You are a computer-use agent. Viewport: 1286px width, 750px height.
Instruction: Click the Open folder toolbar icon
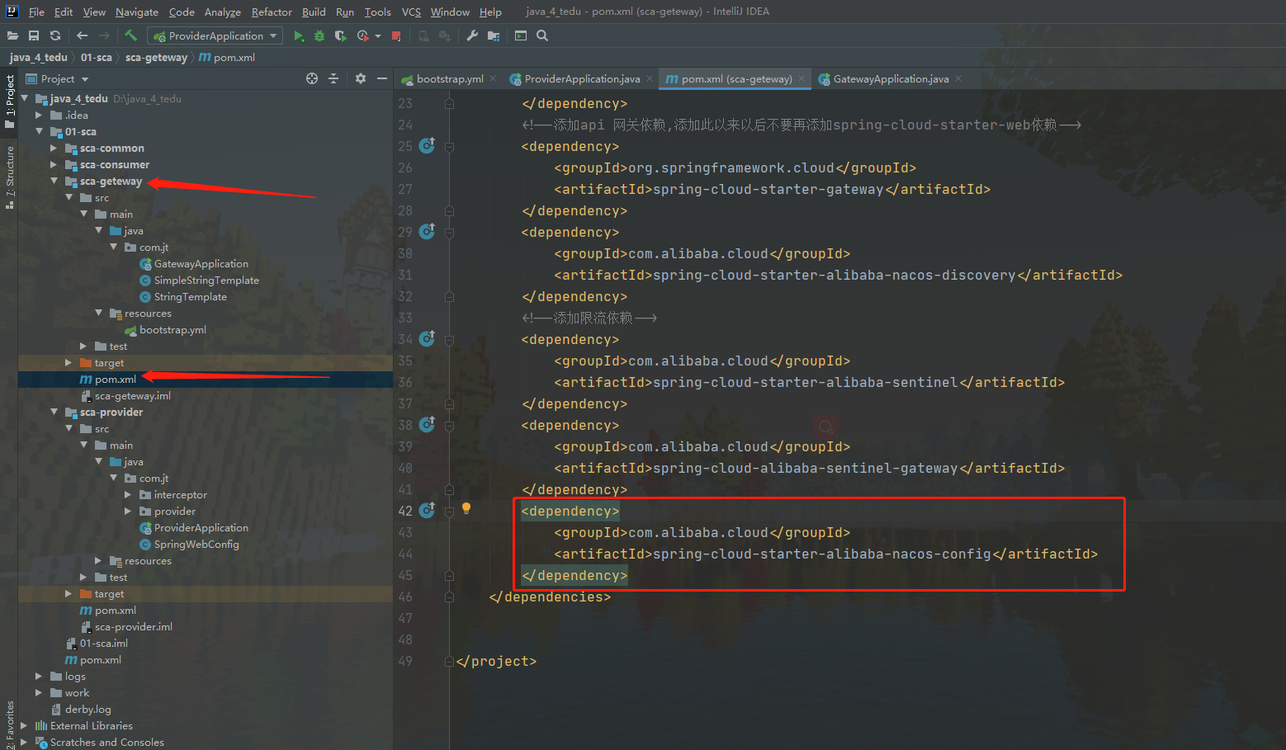coord(12,35)
